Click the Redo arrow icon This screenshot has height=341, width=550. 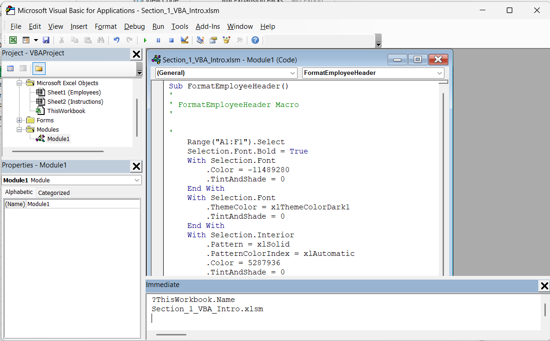(129, 40)
